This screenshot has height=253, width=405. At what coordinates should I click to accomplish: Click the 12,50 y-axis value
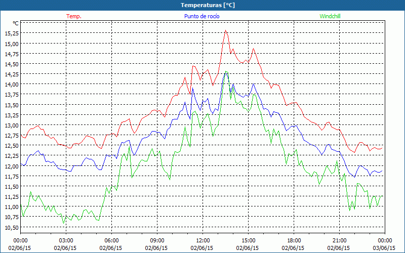point(12,146)
